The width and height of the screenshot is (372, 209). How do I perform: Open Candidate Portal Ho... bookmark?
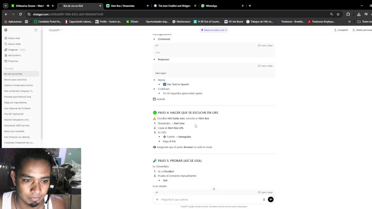point(48,21)
